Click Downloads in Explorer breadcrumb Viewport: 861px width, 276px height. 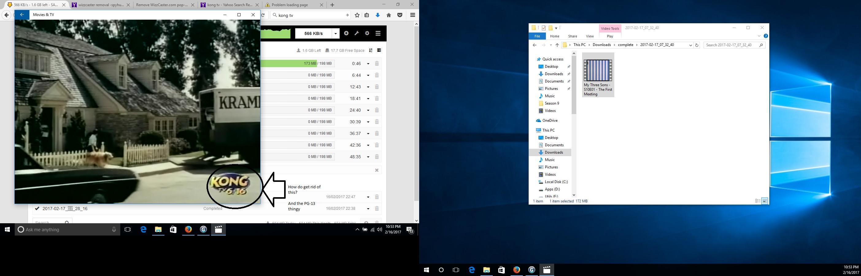(x=602, y=45)
